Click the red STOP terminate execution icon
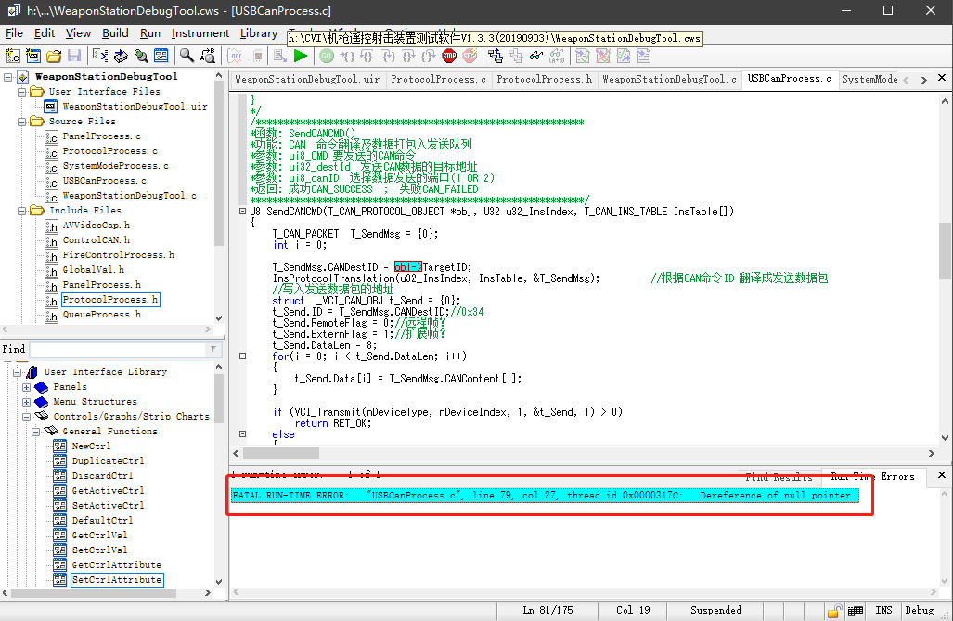The image size is (953, 621). click(449, 56)
